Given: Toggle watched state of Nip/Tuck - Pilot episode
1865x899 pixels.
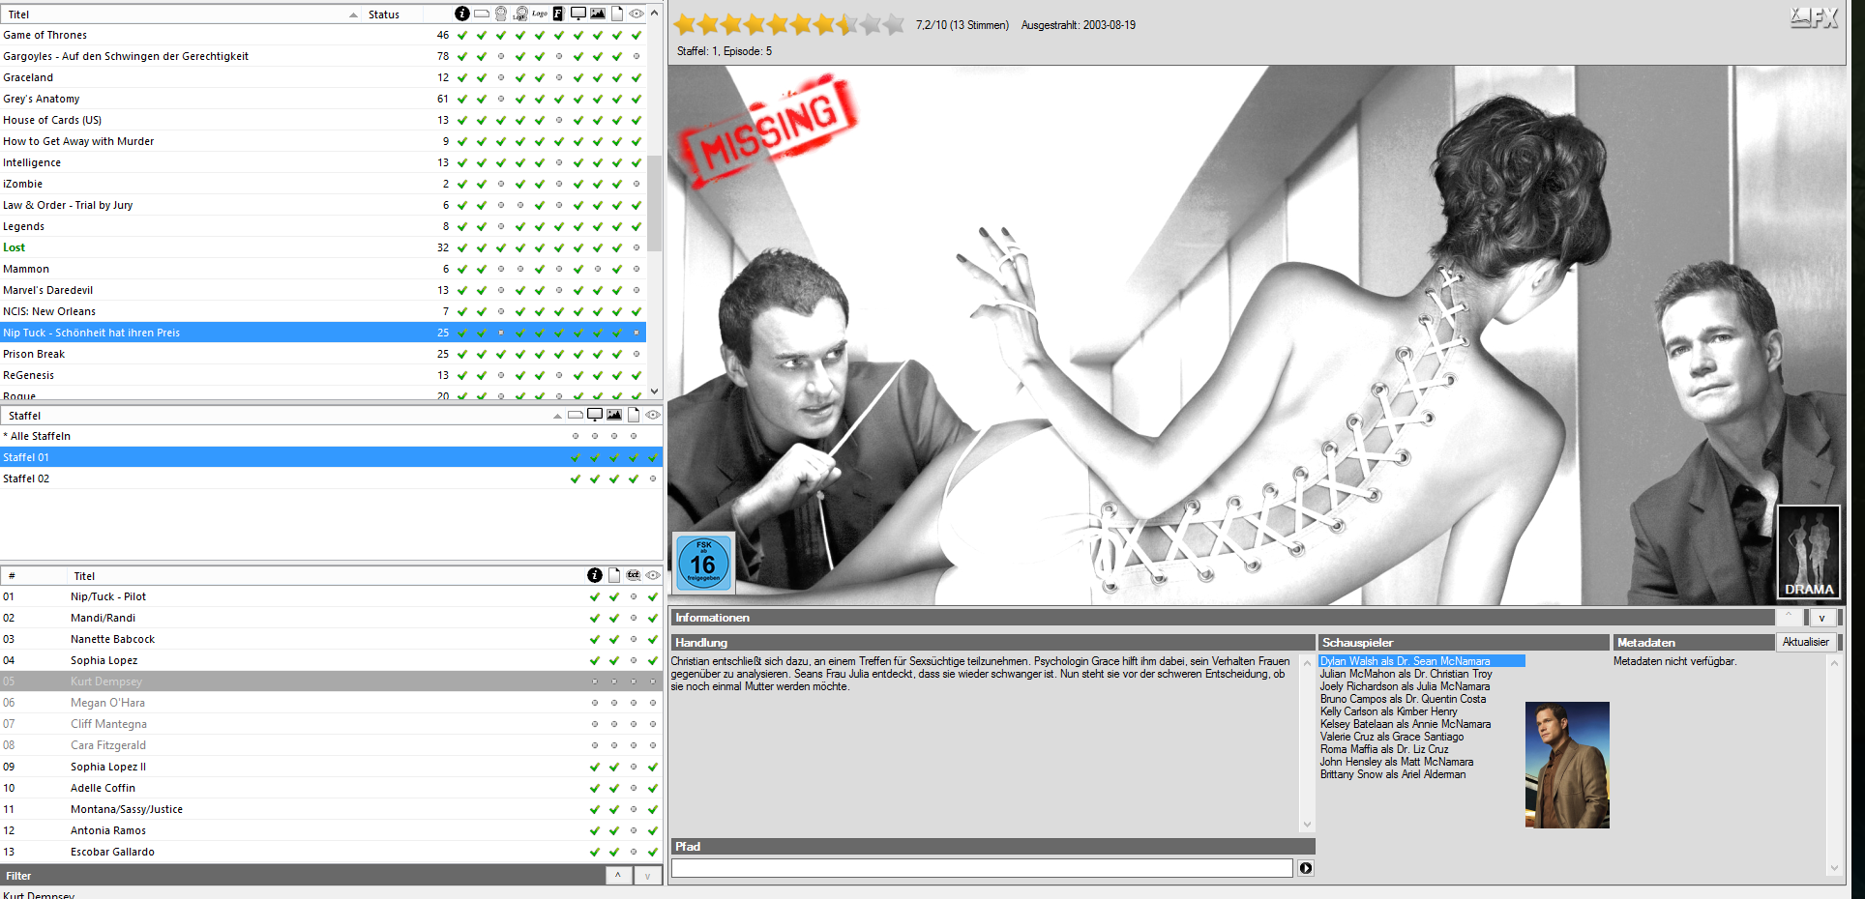Looking at the screenshot, I should [653, 596].
